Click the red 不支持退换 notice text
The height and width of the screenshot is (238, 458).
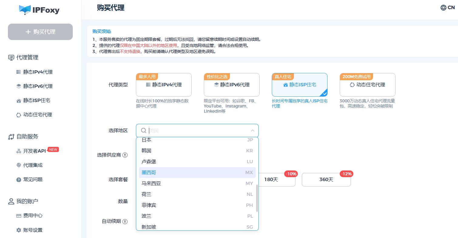[x=130, y=51]
